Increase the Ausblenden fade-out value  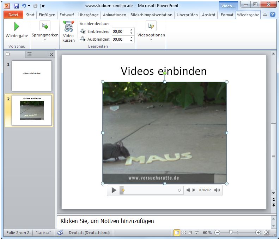132,37
